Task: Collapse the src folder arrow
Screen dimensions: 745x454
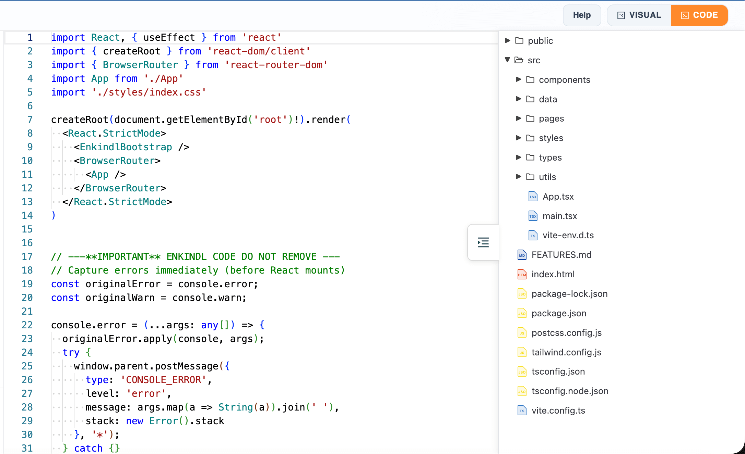Action: tap(508, 60)
